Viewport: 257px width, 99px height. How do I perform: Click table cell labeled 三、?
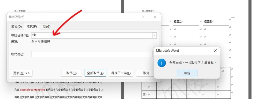click(149, 94)
